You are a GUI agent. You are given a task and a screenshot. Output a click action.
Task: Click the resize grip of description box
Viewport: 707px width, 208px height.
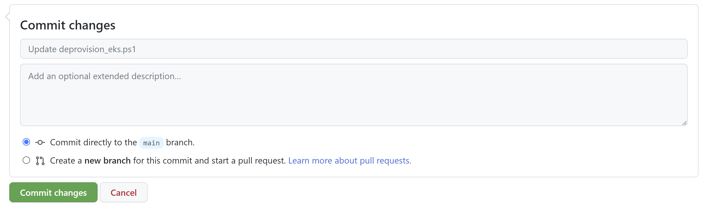coord(684,123)
